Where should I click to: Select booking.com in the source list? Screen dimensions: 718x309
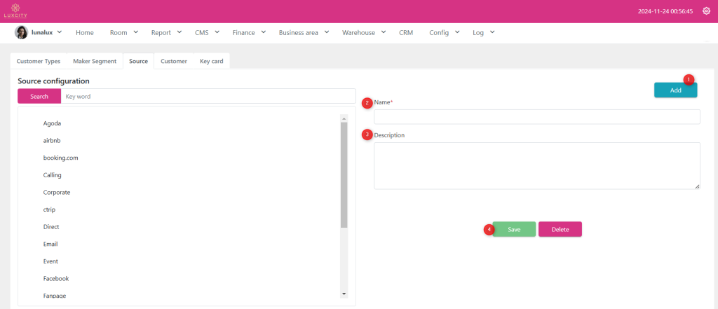click(60, 158)
